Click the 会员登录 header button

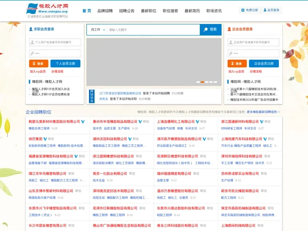[272, 10]
